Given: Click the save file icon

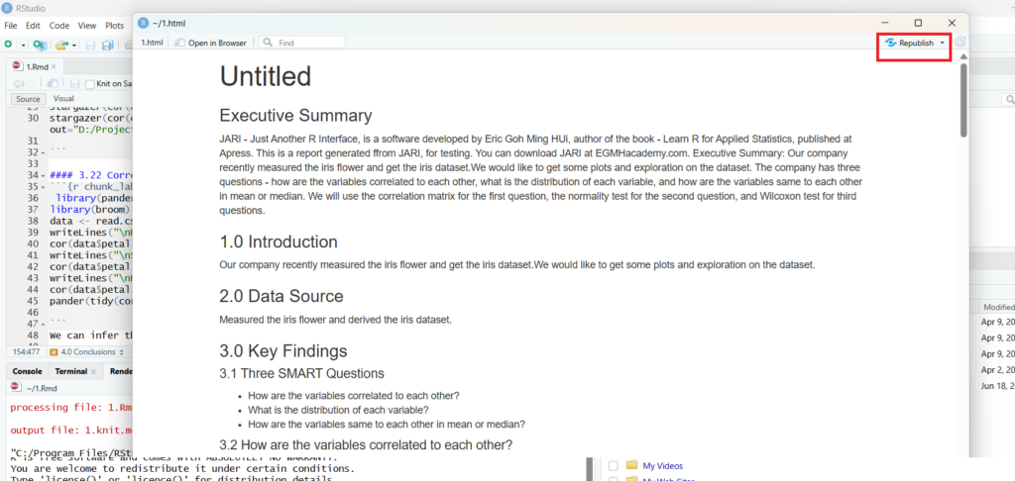Looking at the screenshot, I should click(x=91, y=45).
